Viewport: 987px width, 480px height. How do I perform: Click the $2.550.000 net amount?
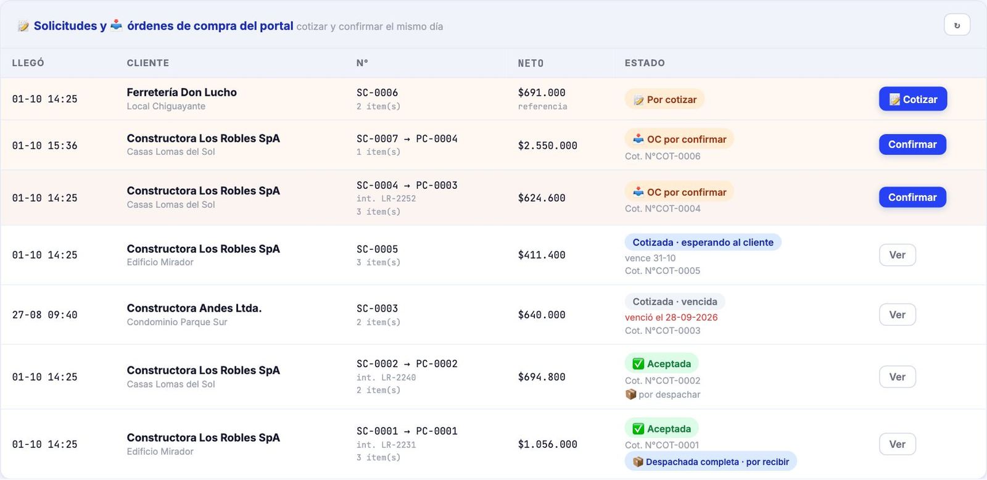(548, 146)
